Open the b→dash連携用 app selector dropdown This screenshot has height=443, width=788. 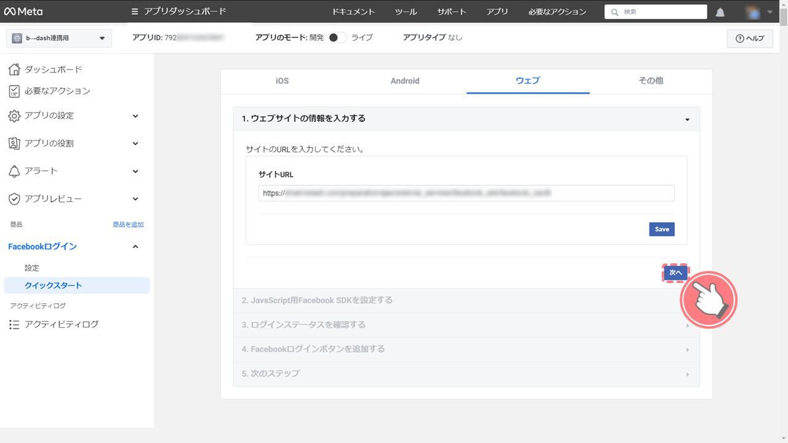coord(59,38)
